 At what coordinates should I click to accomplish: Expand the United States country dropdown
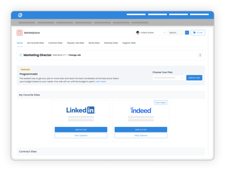[x=151, y=33]
